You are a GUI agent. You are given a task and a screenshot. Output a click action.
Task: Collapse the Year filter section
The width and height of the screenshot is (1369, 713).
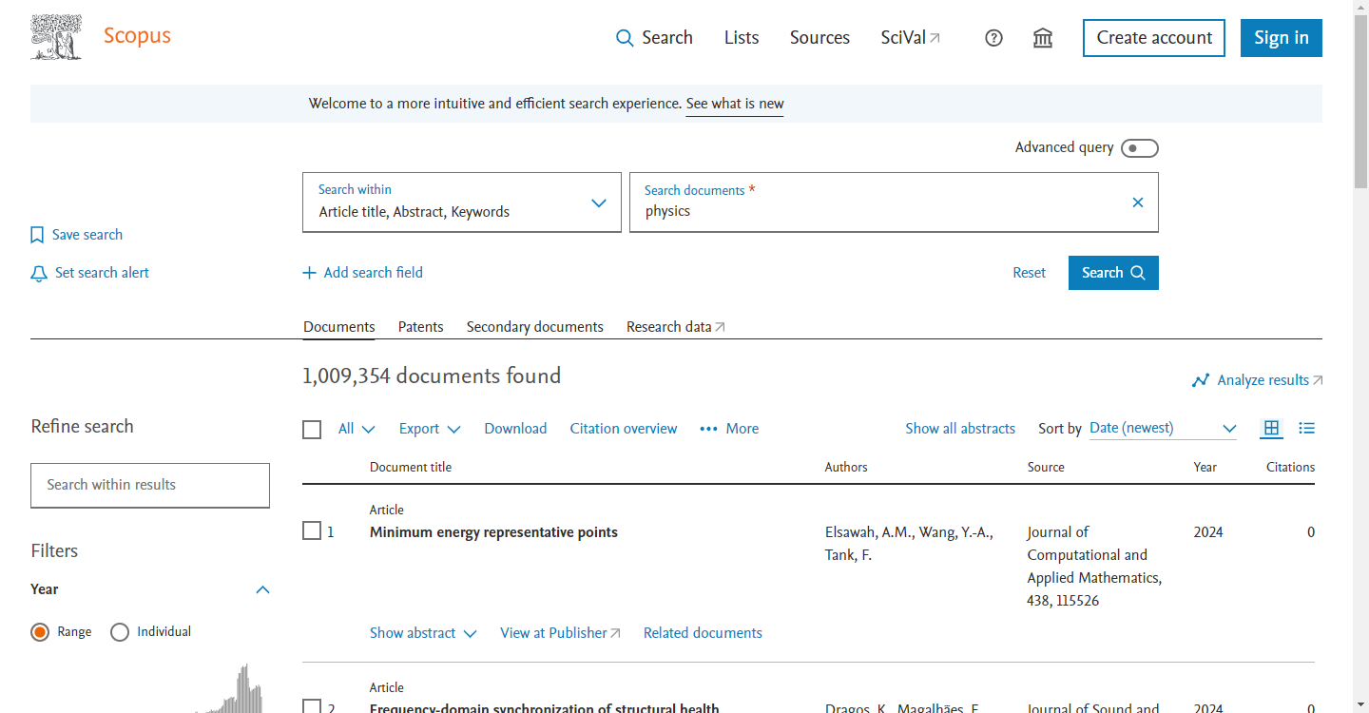point(263,589)
